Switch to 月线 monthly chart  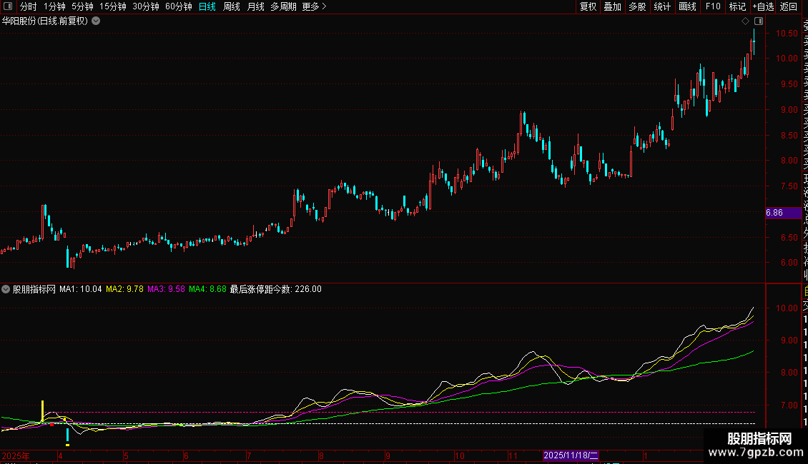point(255,6)
